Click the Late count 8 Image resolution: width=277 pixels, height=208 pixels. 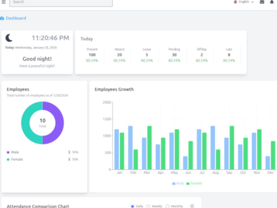(x=229, y=55)
